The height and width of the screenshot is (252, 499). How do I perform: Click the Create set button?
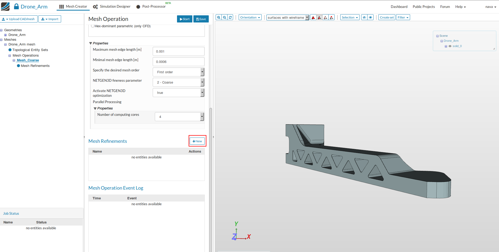tap(387, 17)
